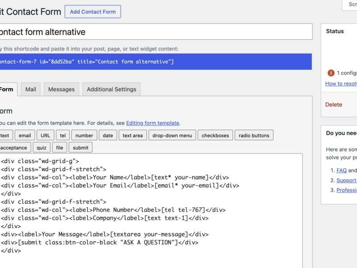Image resolution: width=357 pixels, height=268 pixels.
Task: Click the 'Your Email' code line
Action: click(120, 185)
